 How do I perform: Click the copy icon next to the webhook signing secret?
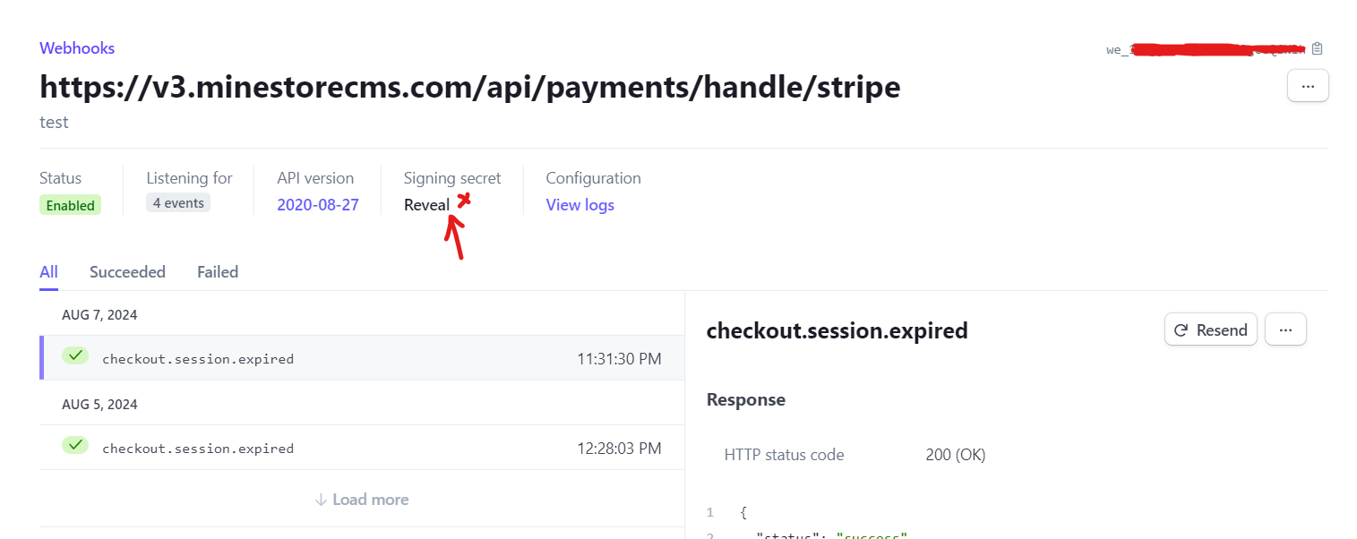point(1317,48)
